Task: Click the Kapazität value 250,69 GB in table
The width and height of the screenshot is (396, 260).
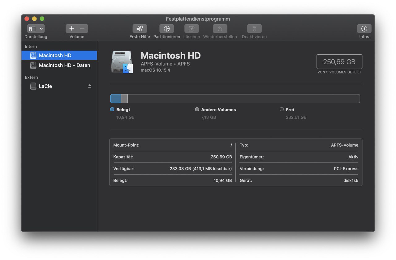Action: tap(222, 157)
